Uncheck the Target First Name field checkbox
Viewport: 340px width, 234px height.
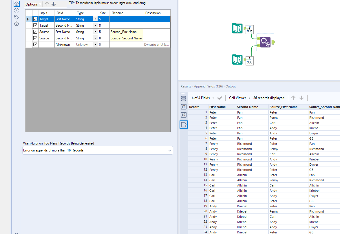point(35,19)
